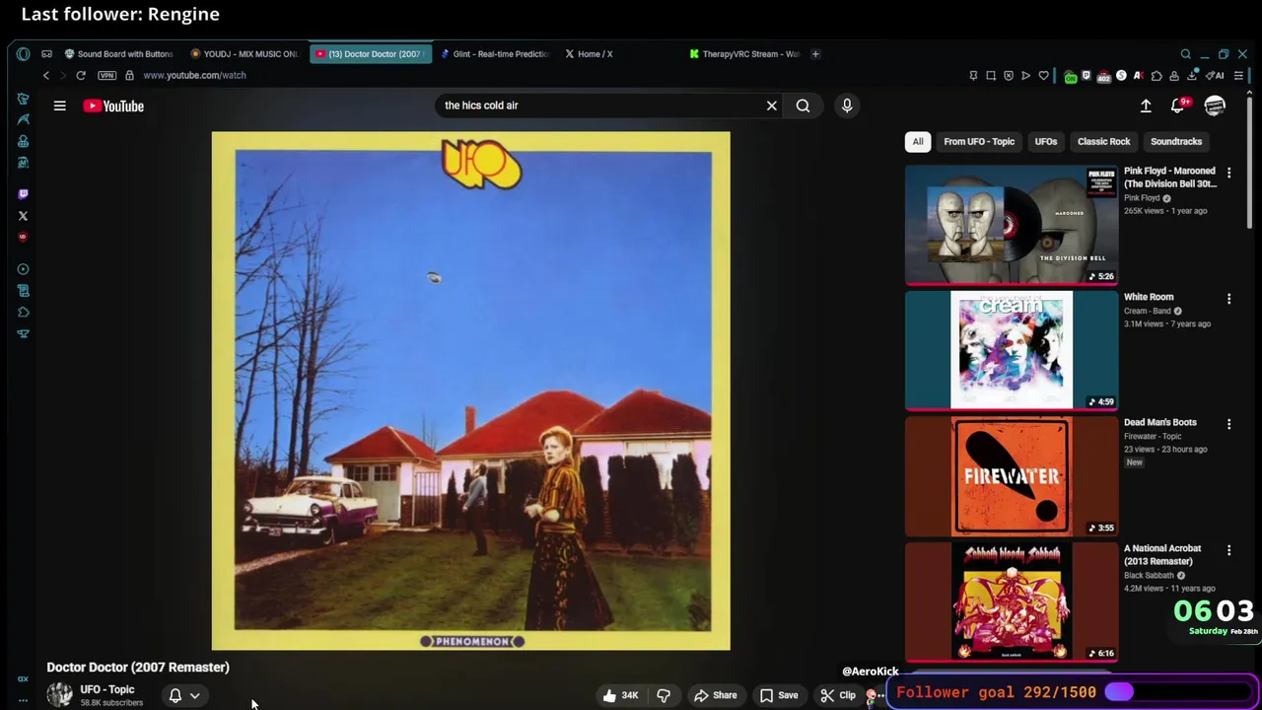The height and width of the screenshot is (710, 1262).
Task: Open options for Pink Floyd Marooned video
Action: coord(1228,172)
